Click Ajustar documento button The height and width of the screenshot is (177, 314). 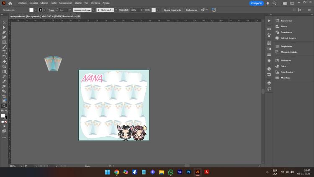point(172,10)
